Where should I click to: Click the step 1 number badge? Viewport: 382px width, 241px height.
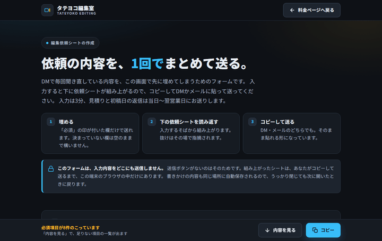coord(51,122)
